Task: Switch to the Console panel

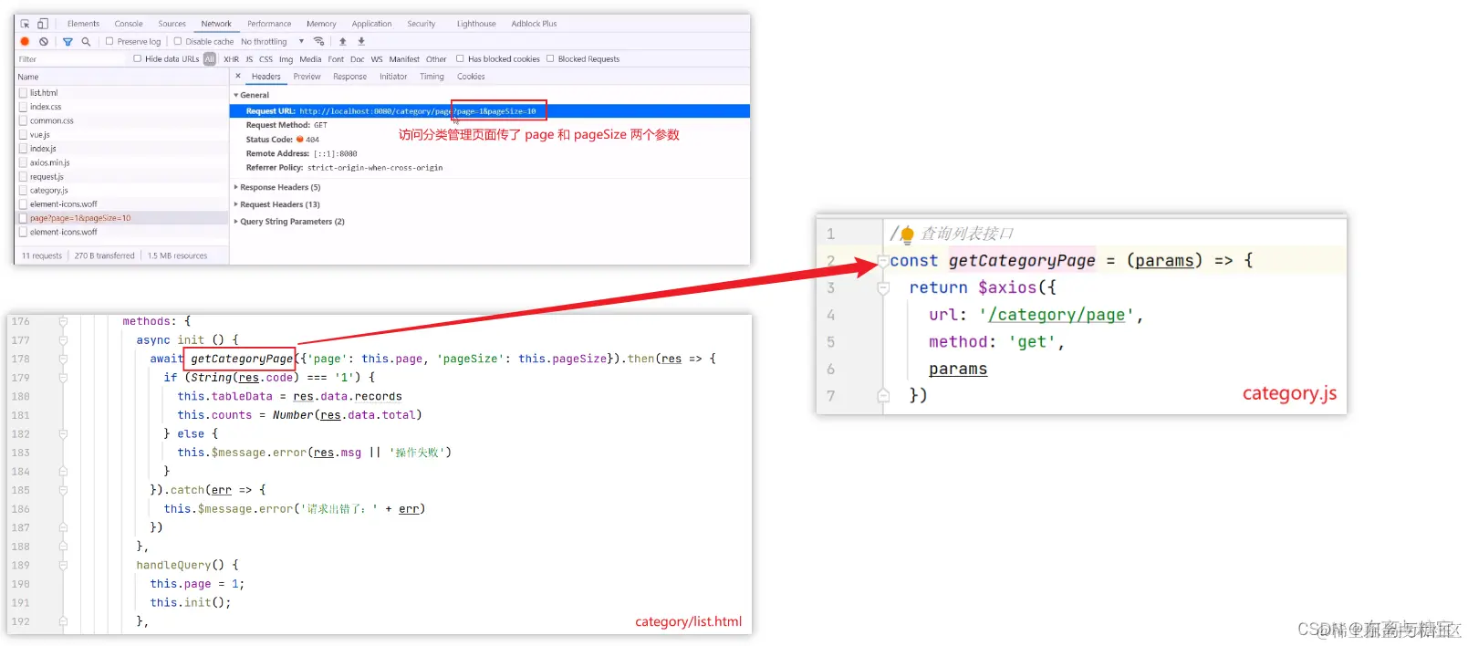Action: click(129, 24)
